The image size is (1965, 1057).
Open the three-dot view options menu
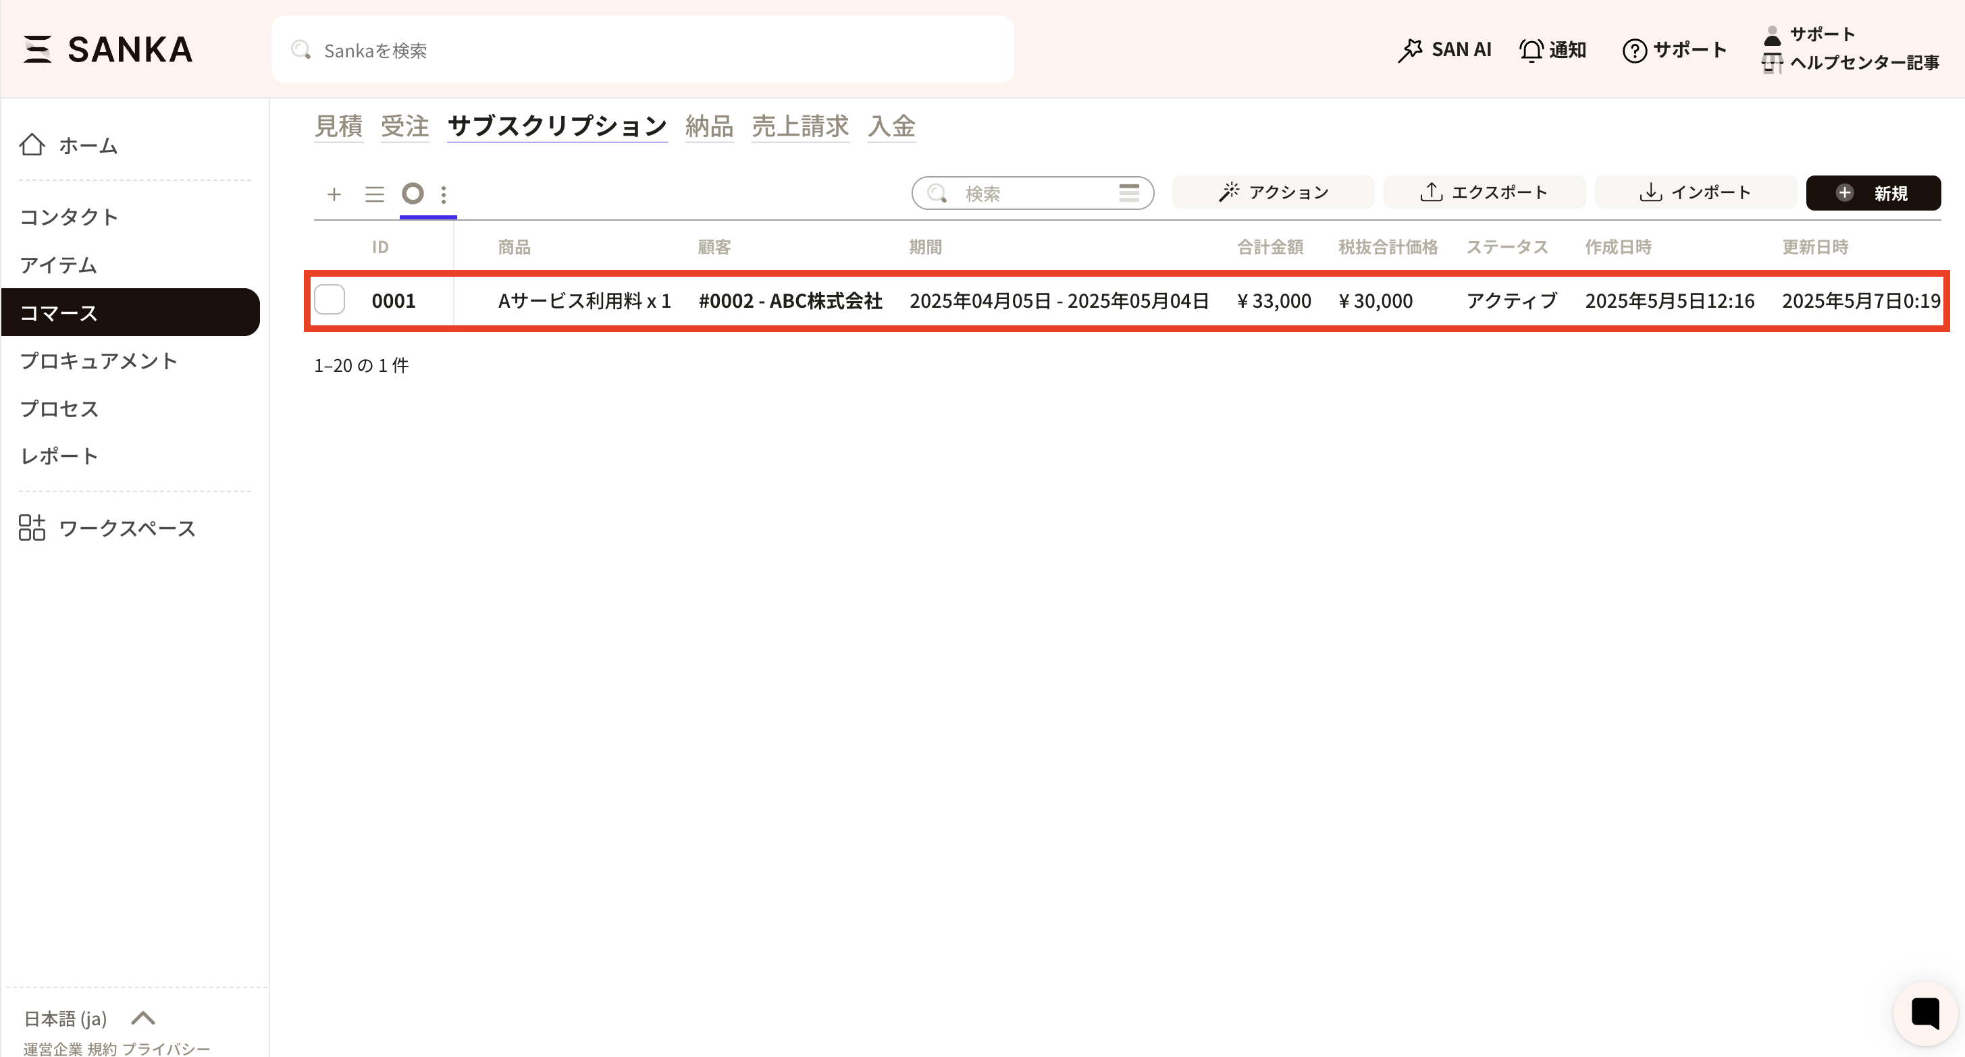444,194
